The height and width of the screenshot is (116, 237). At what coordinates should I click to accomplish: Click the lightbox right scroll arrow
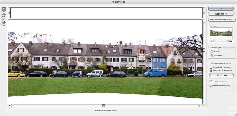pos(204,13)
